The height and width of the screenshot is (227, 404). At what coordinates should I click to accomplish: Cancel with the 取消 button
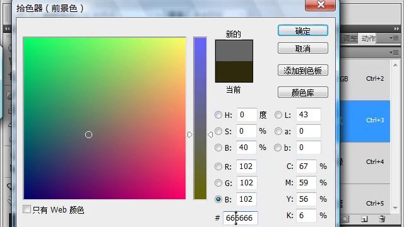click(x=303, y=48)
